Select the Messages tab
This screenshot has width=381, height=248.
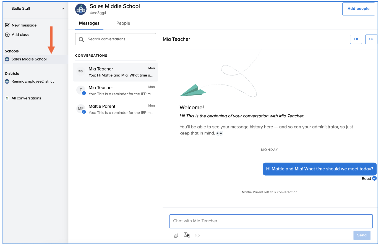pyautogui.click(x=89, y=23)
